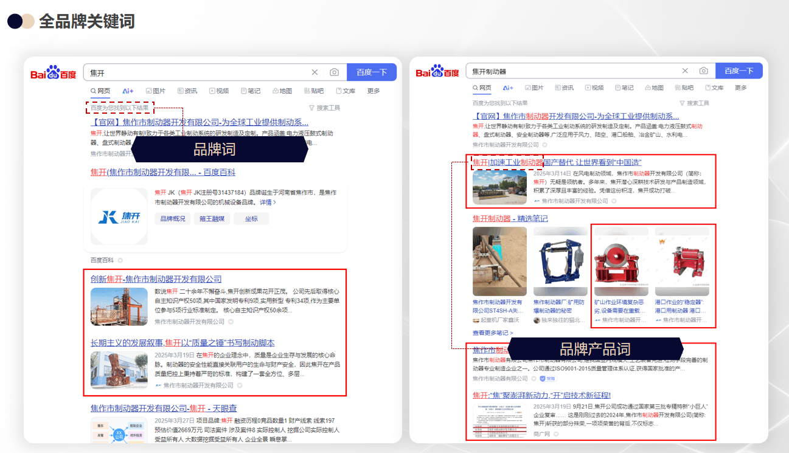The width and height of the screenshot is (789, 453).
Task: Open the 文库 tab in the 焦开制动器 results
Action: [714, 88]
